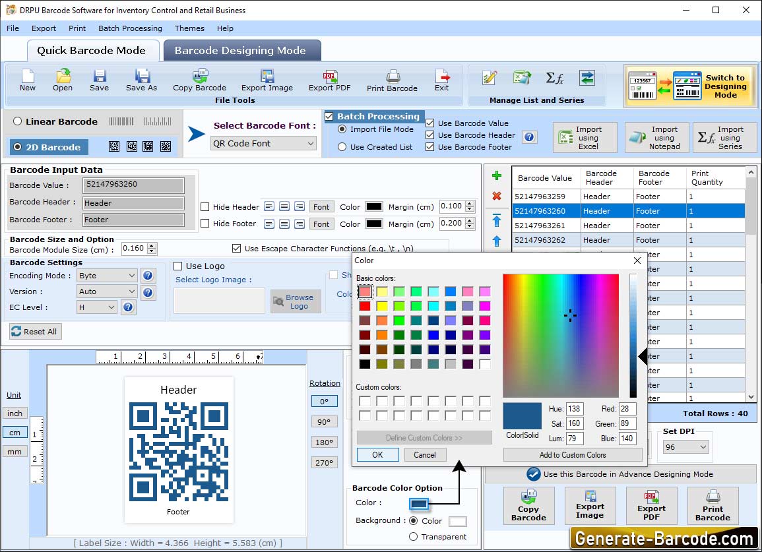
Task: Set rotation to 90°
Action: click(324, 422)
